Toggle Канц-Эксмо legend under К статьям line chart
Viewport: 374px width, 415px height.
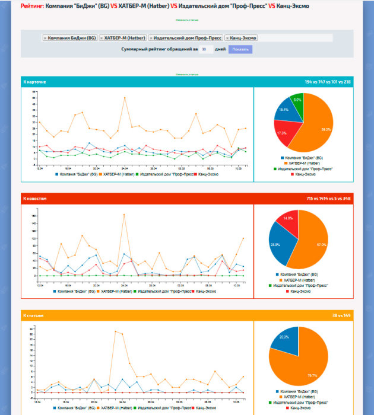coord(204,408)
